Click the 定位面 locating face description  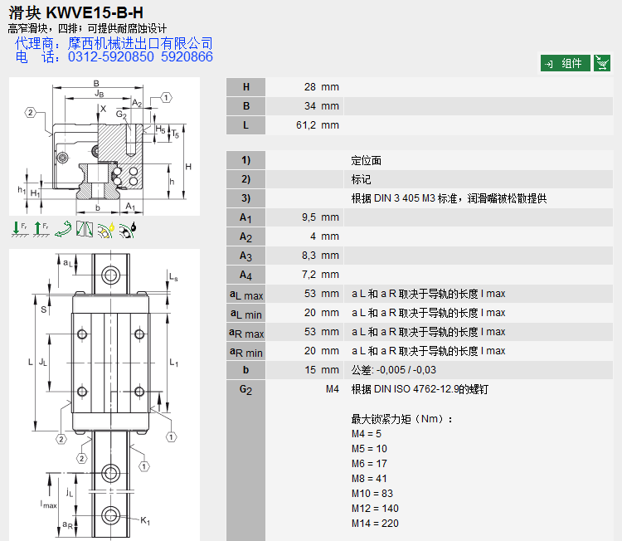367,160
